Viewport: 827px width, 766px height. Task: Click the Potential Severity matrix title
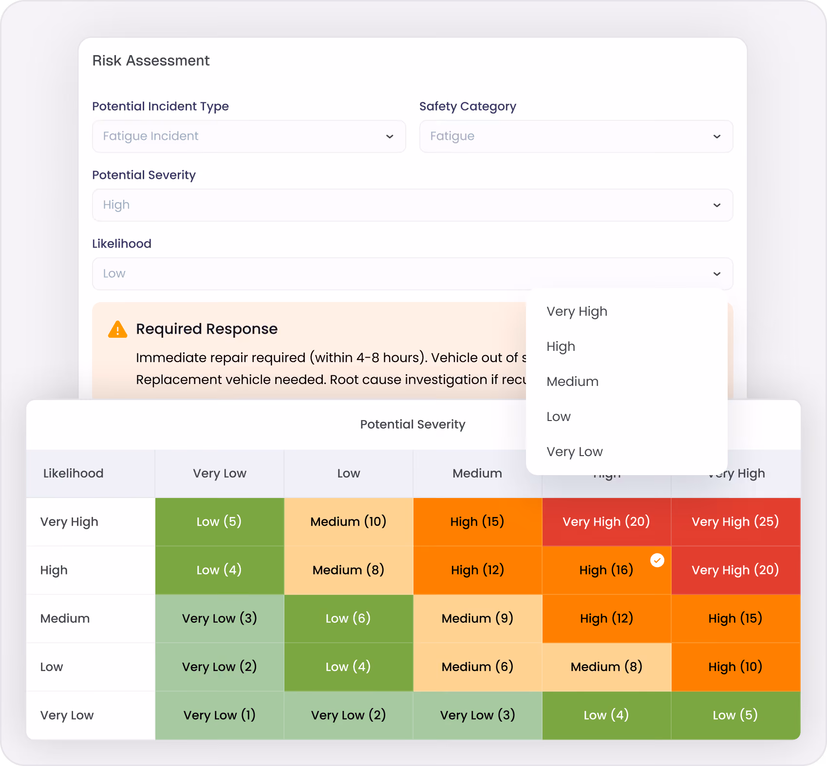413,424
